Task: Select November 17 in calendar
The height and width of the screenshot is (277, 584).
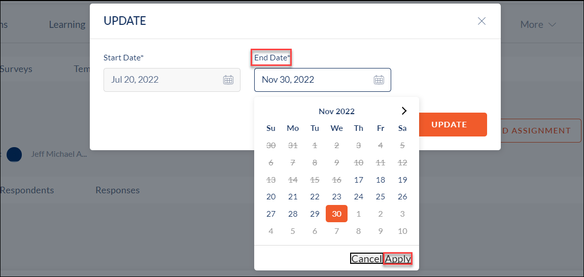Action: click(359, 180)
